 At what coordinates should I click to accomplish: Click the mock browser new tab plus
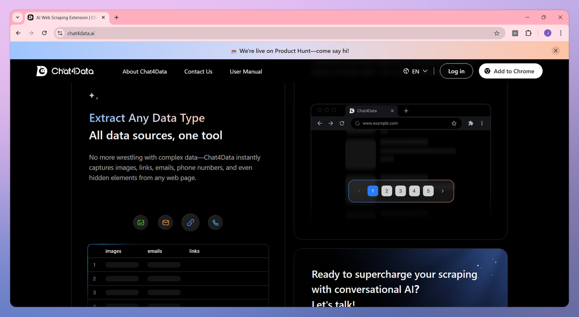pos(406,111)
